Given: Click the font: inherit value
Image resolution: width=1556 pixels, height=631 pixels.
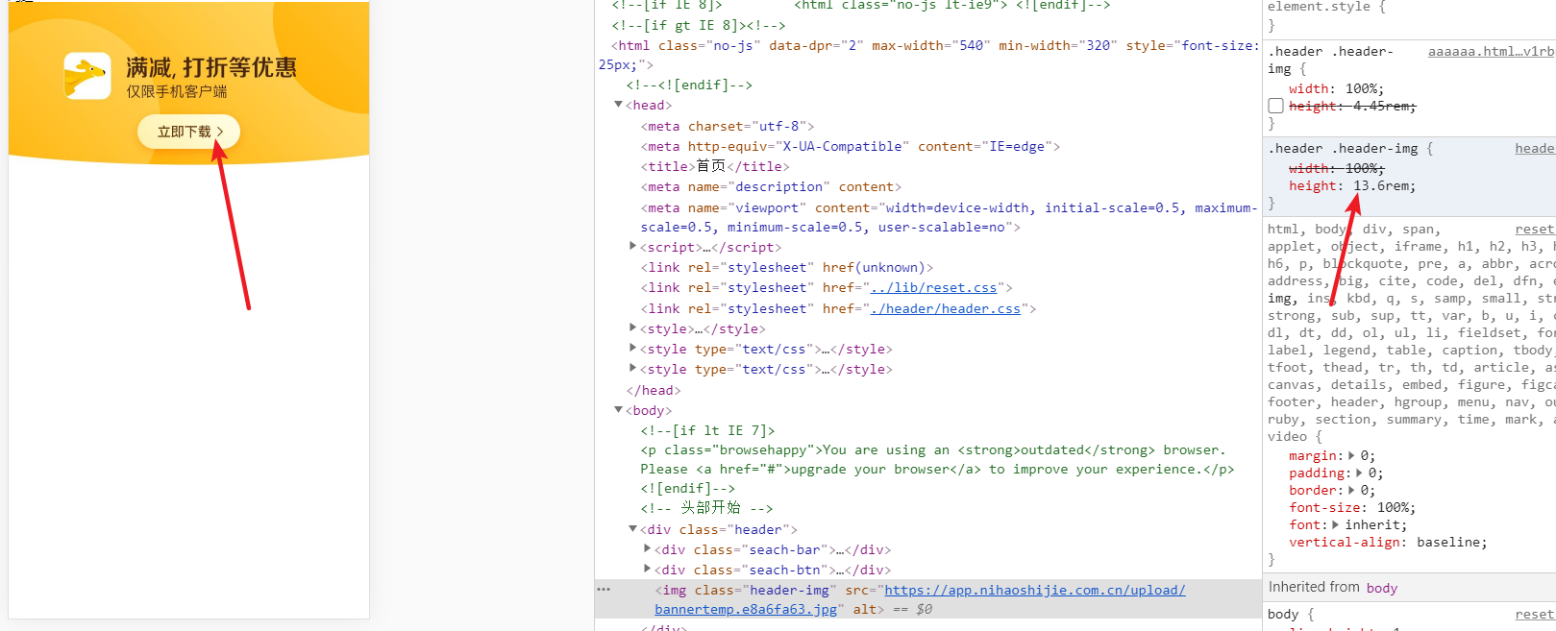Looking at the screenshot, I should point(1371,525).
